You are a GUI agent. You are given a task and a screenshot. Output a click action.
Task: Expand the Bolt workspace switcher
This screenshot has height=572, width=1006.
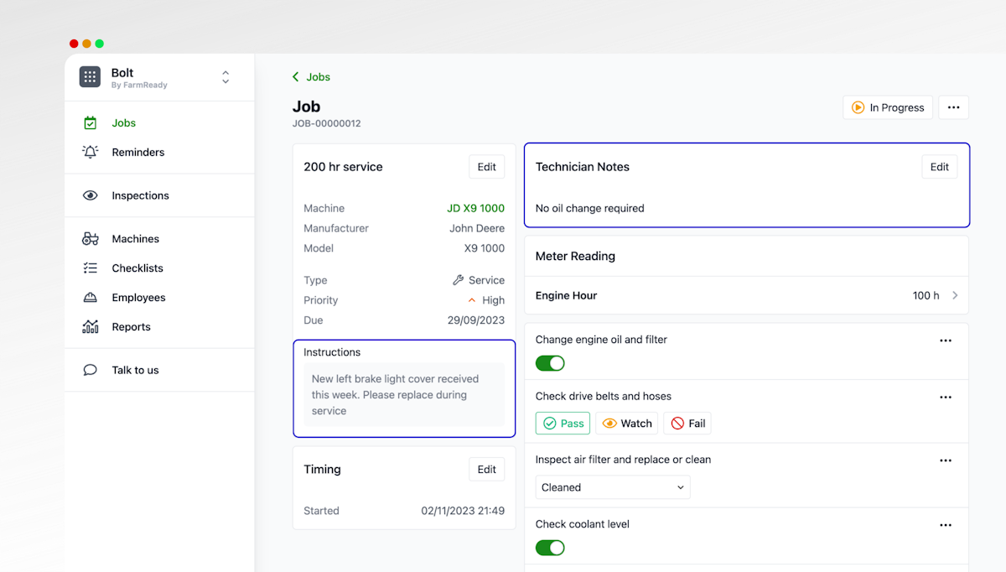pos(226,77)
